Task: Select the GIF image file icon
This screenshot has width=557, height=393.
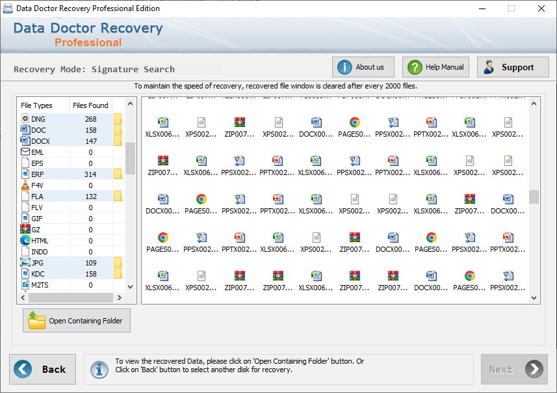Action: (x=25, y=218)
